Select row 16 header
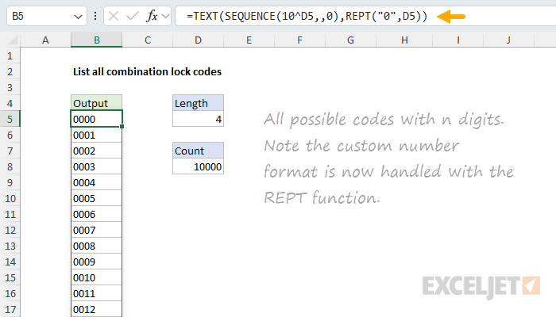The image size is (556, 317). point(10,294)
